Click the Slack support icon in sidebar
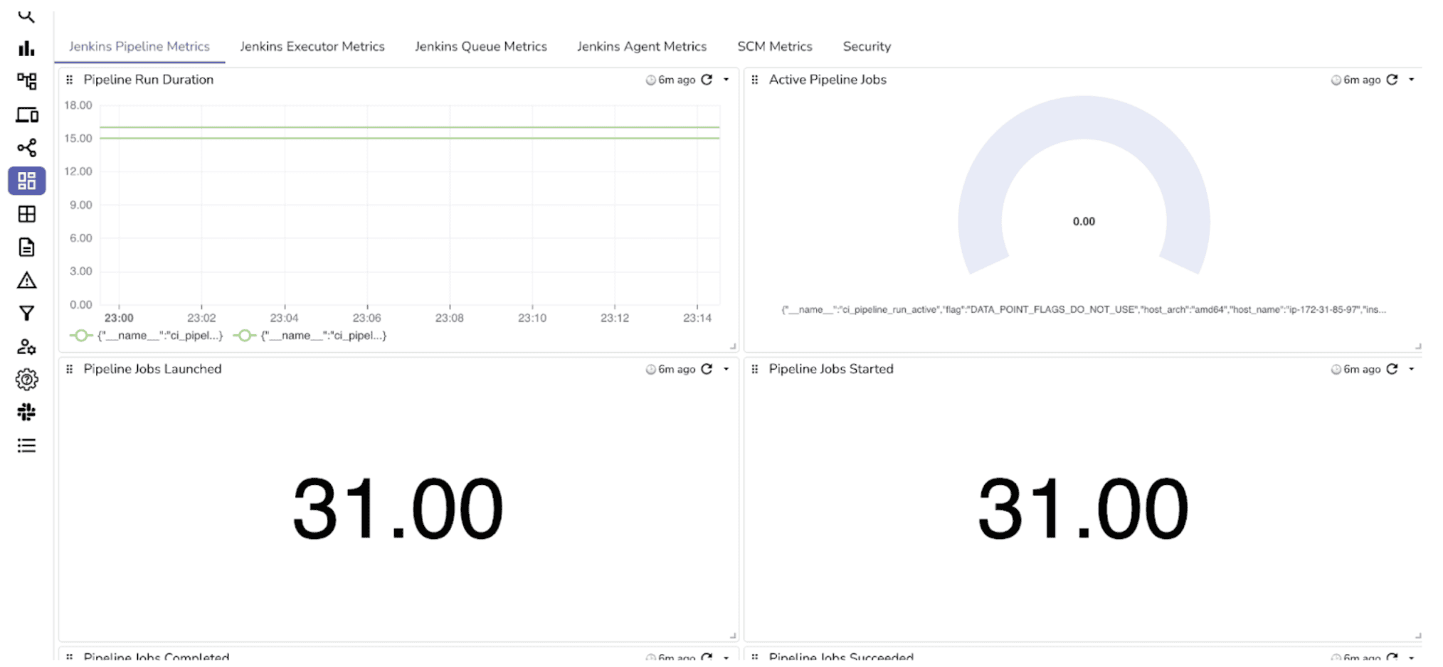 (x=26, y=412)
